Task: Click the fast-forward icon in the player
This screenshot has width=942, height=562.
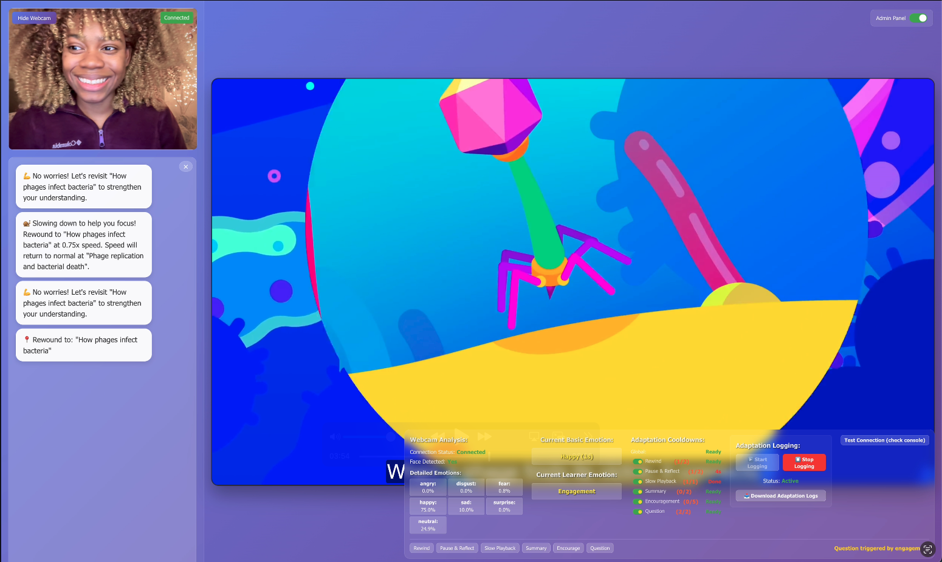Action: [484, 436]
